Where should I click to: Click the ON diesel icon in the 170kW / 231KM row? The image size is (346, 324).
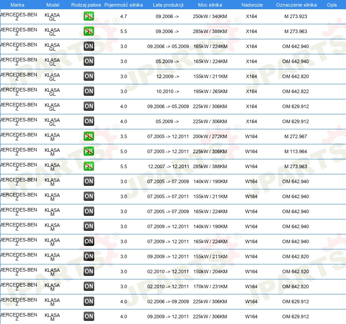89,286
